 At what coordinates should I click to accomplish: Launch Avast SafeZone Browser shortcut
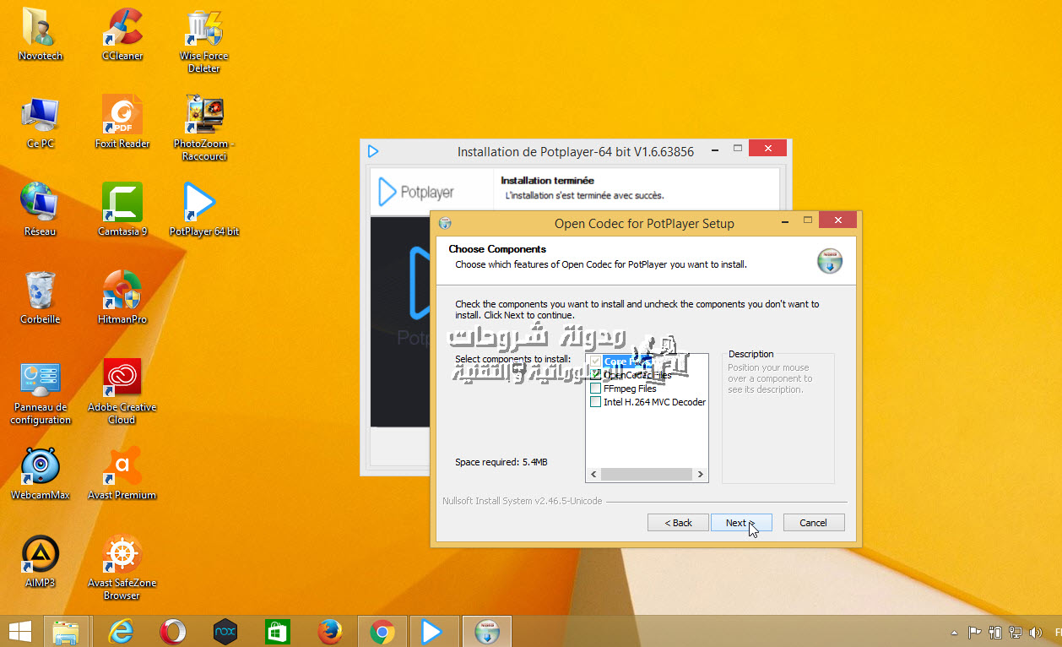point(122,567)
